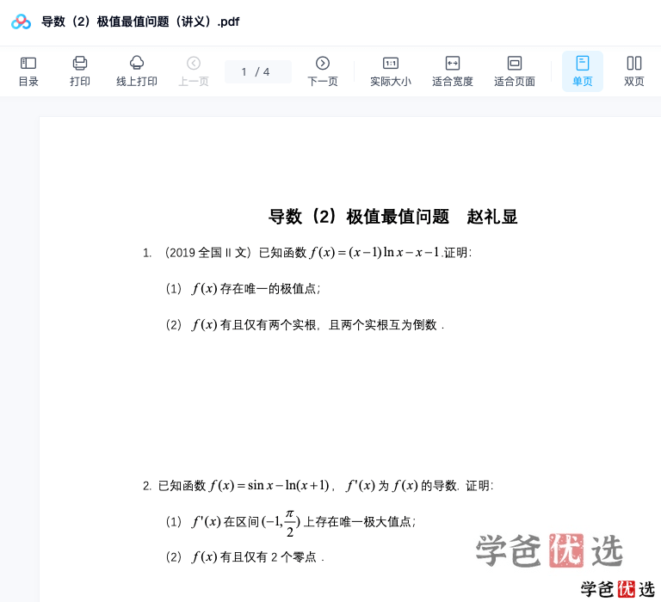The height and width of the screenshot is (602, 661).
Task: Open the 目录 table of contents panel
Action: (x=28, y=71)
